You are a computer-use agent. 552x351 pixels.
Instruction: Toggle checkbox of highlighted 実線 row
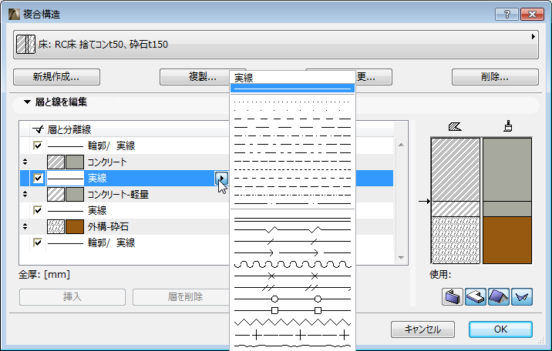(x=38, y=178)
